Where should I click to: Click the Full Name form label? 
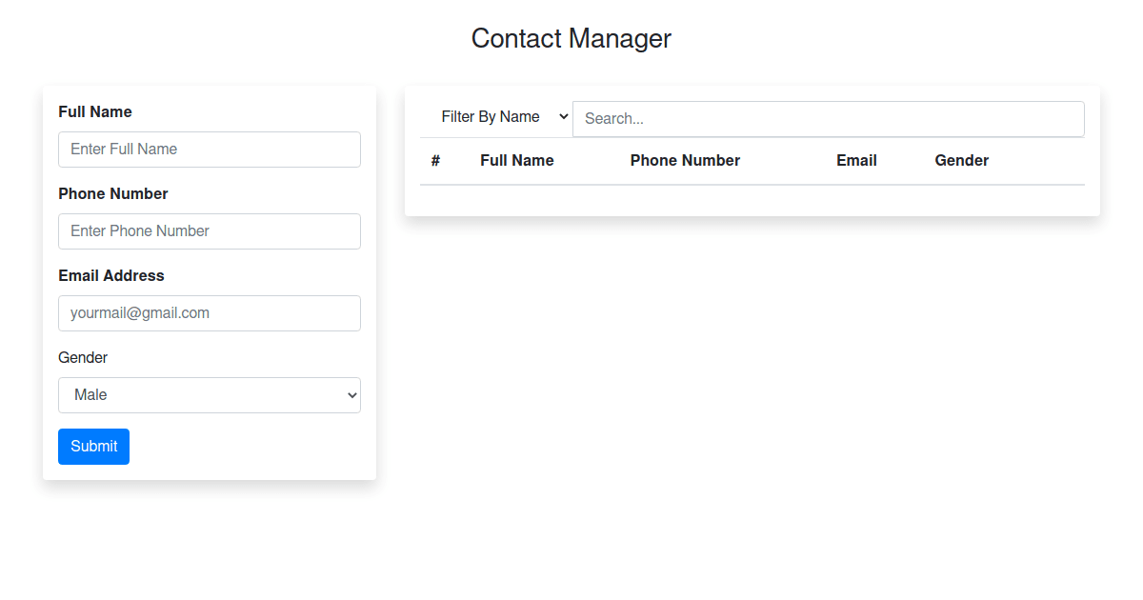(x=95, y=112)
